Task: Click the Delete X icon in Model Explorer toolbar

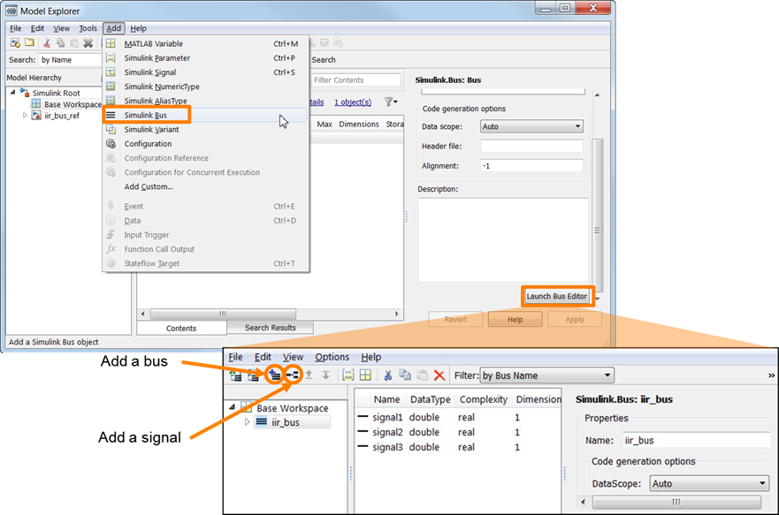Action: [88, 43]
